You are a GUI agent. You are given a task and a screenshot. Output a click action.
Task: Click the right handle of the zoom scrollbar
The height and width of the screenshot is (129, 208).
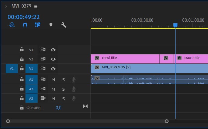coord(167,121)
